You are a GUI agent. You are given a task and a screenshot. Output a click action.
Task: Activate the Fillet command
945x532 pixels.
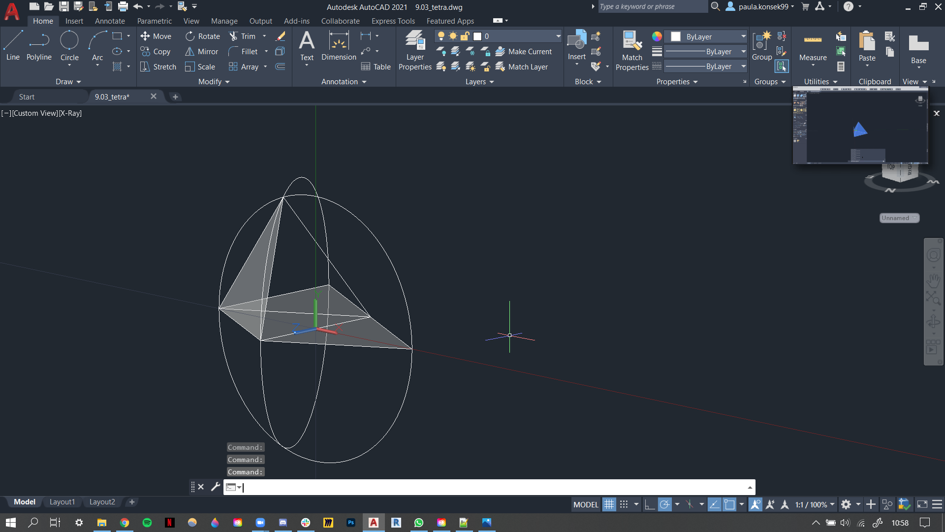tap(243, 51)
